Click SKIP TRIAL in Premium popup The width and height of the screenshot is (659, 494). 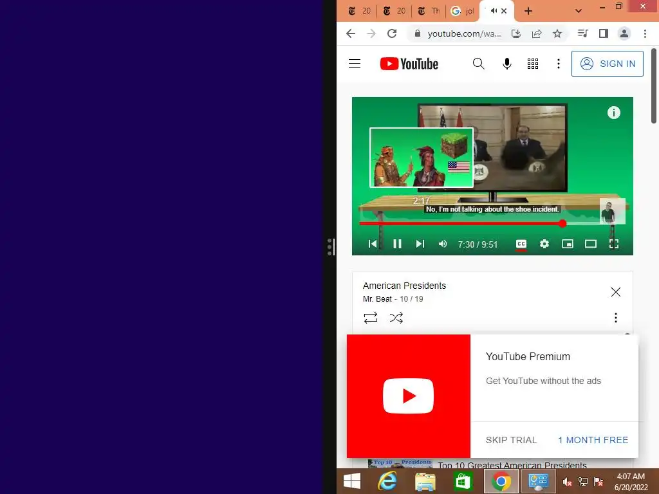point(511,440)
